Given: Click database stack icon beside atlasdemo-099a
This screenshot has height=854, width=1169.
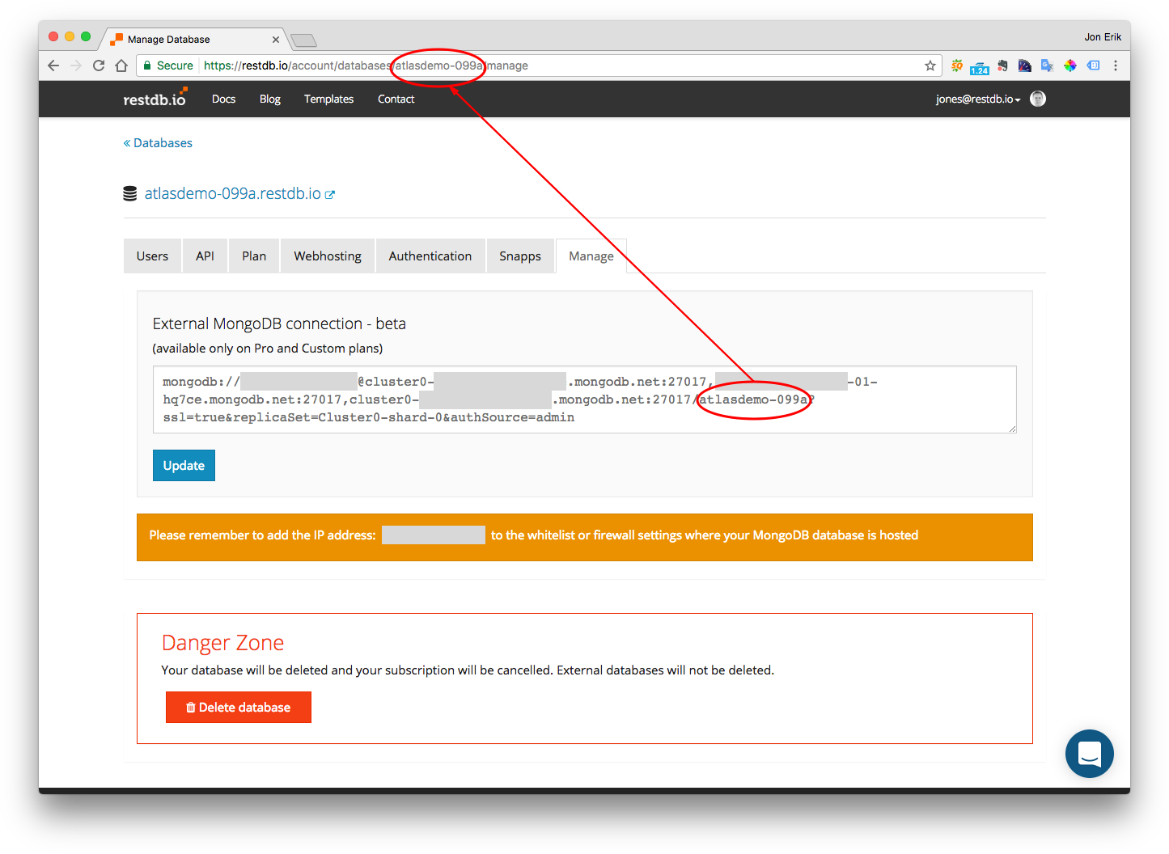Looking at the screenshot, I should point(129,193).
